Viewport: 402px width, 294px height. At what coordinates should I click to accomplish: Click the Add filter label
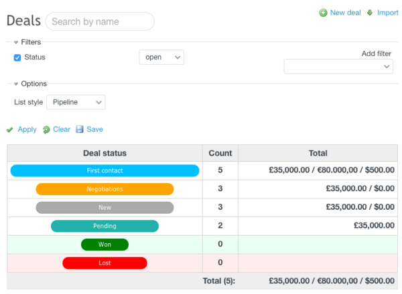pyautogui.click(x=377, y=53)
